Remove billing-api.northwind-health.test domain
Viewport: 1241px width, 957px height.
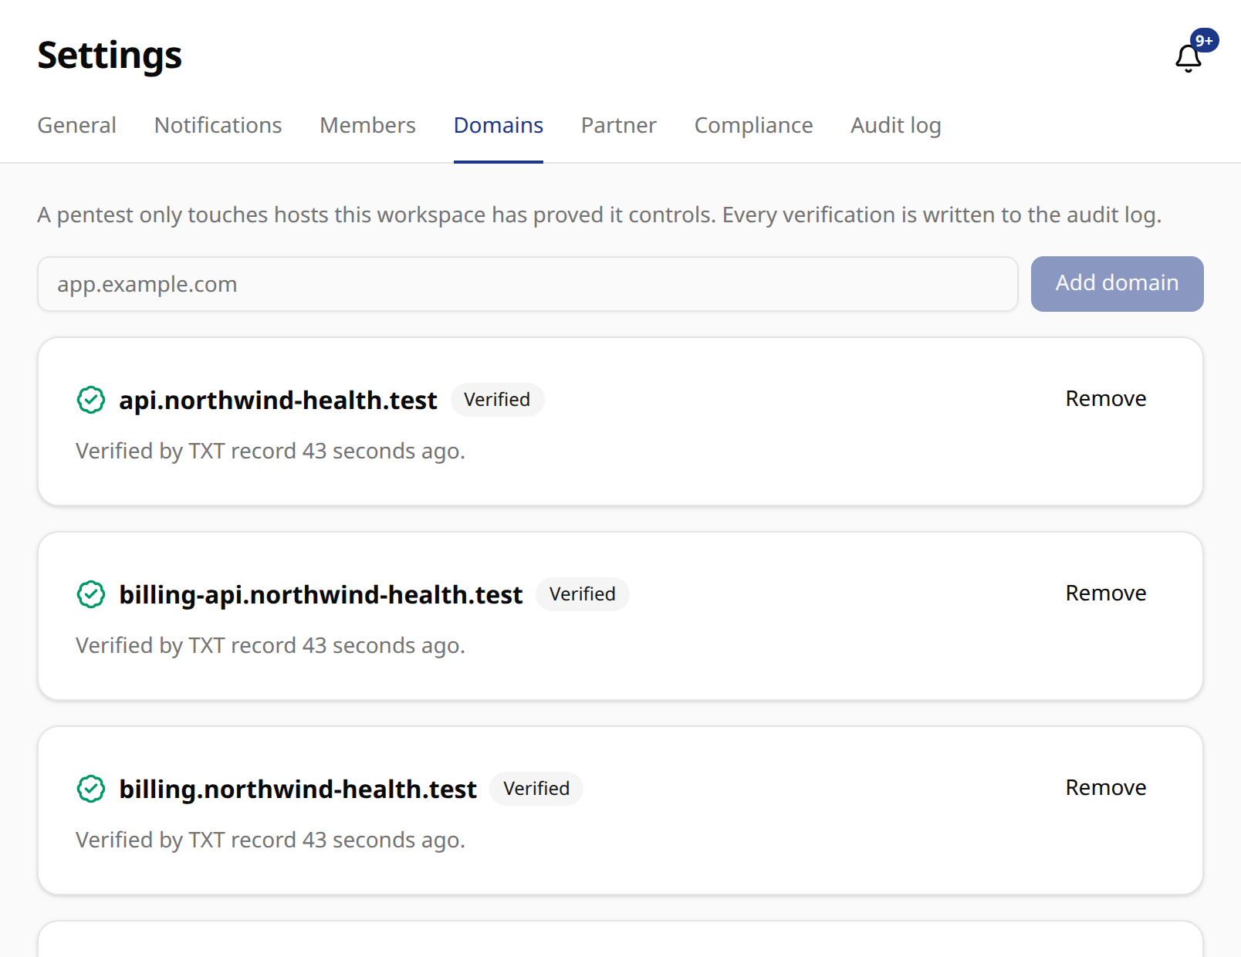[1106, 593]
